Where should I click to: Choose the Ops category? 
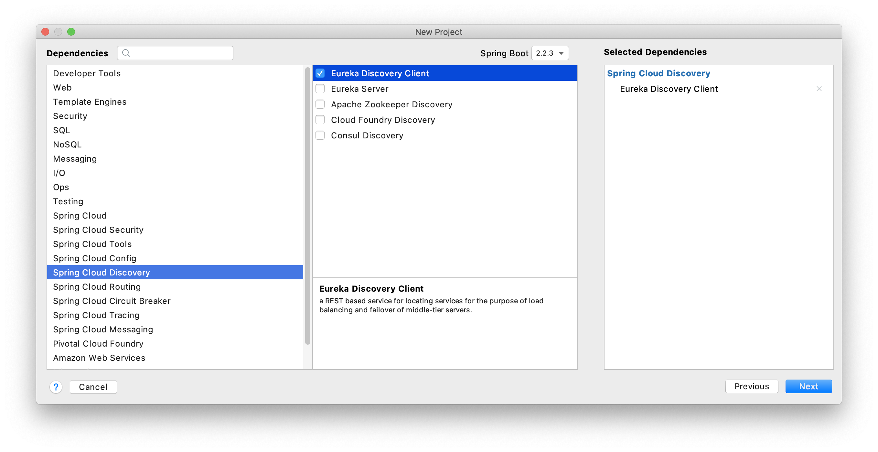[x=175, y=188]
